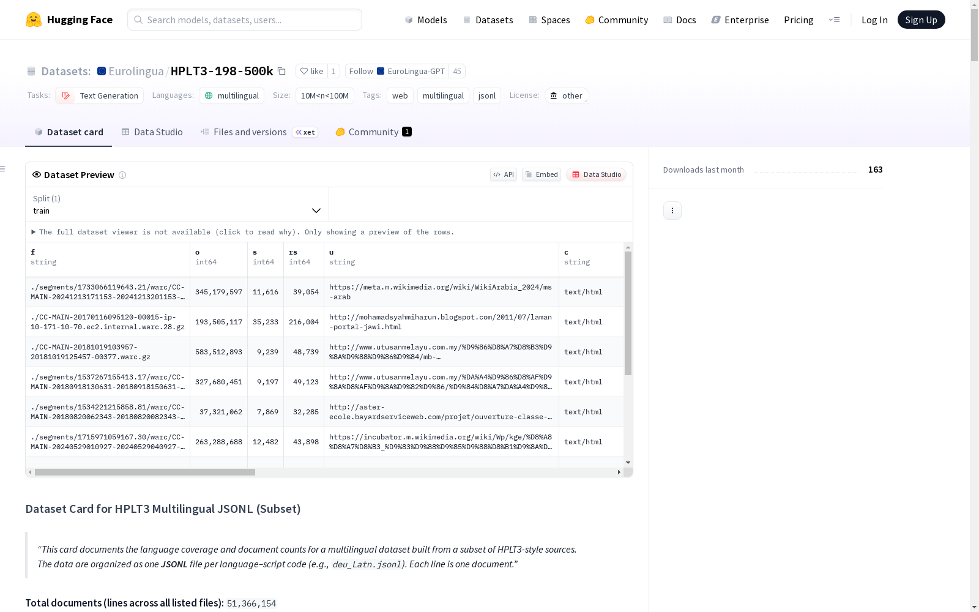The height and width of the screenshot is (612, 979).
Task: Click the down arrow of the table's vertical scrollbar
Action: pos(628,463)
